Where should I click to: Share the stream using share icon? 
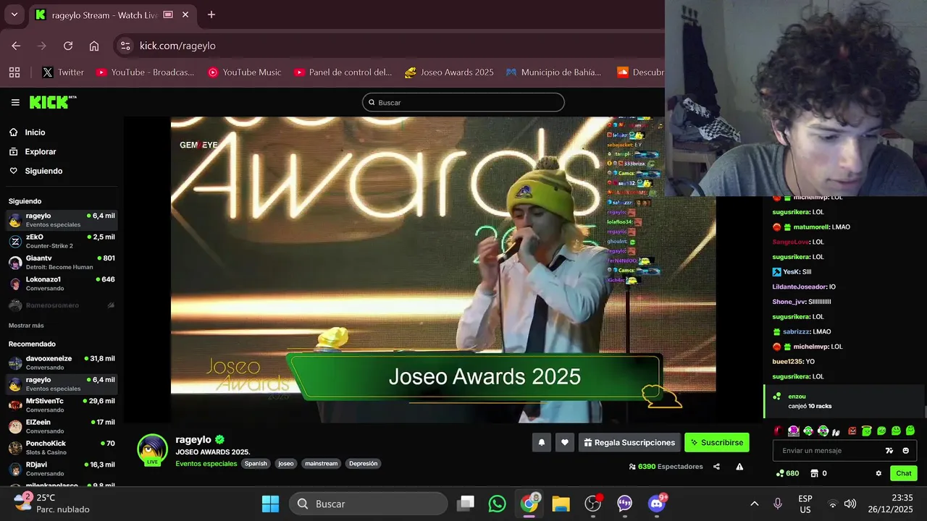[x=716, y=467]
